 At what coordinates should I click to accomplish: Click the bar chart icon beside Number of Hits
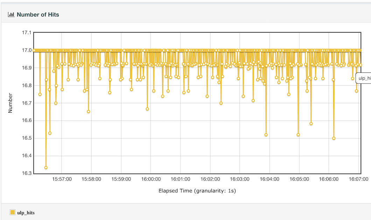pyautogui.click(x=11, y=15)
